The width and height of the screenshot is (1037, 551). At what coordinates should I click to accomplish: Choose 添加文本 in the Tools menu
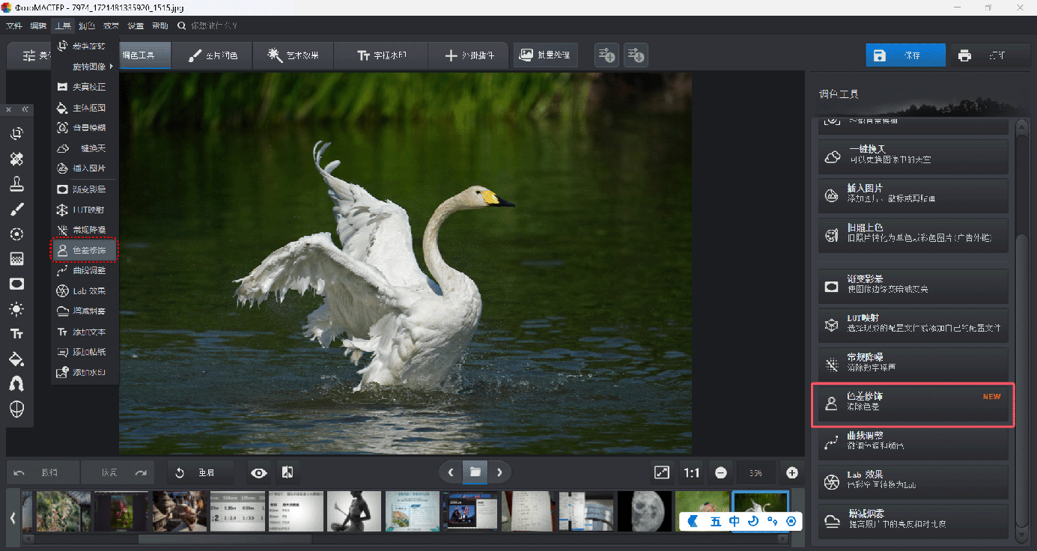(x=85, y=332)
